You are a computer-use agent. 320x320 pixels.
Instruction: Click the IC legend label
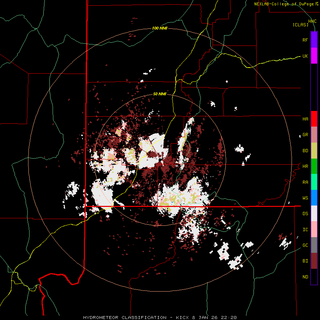tap(305, 229)
